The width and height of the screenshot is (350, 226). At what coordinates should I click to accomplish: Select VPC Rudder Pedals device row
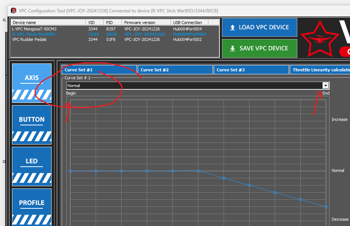click(115, 39)
